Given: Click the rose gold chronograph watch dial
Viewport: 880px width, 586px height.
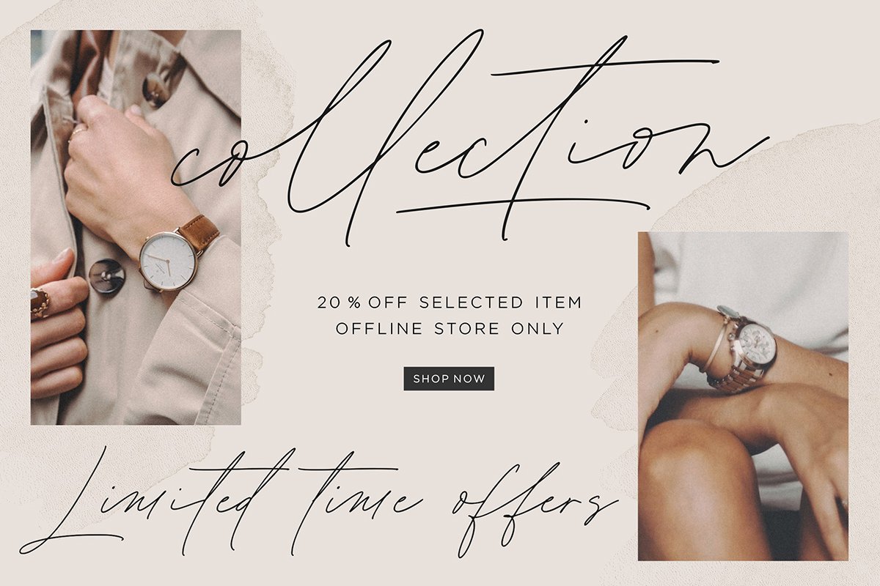Looking at the screenshot, I should click(x=757, y=344).
